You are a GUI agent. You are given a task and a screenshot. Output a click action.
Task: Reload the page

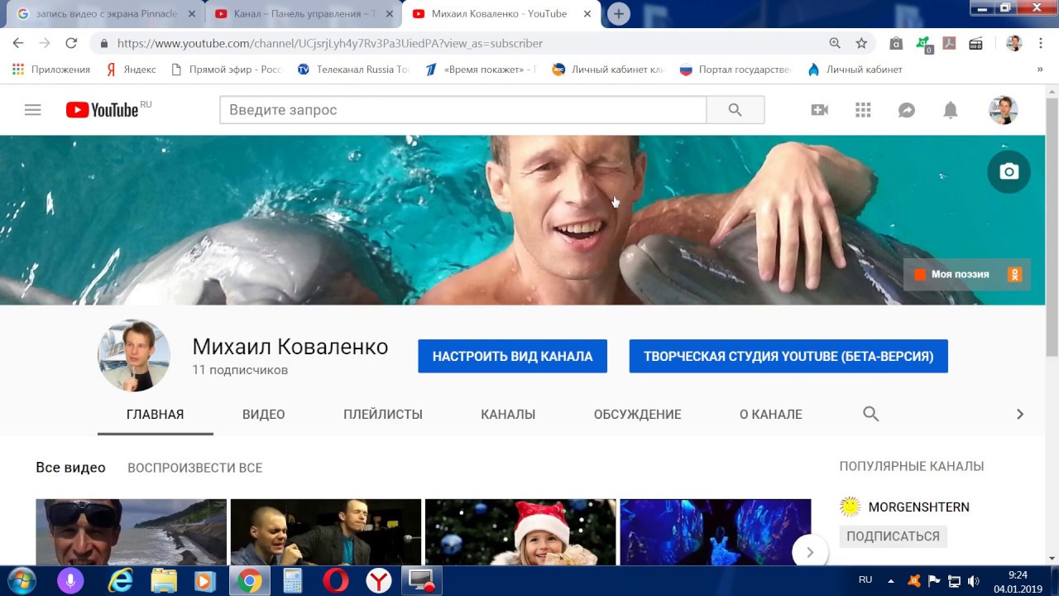click(x=71, y=43)
